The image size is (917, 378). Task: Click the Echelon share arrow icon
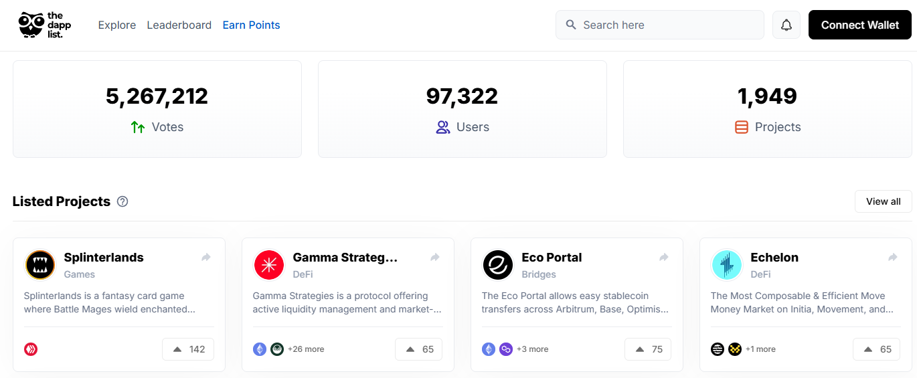coord(893,258)
